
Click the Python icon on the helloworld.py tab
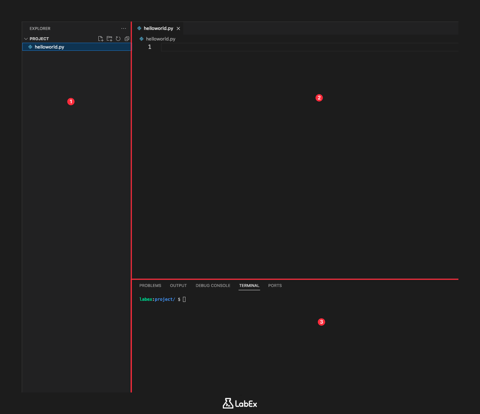click(139, 28)
